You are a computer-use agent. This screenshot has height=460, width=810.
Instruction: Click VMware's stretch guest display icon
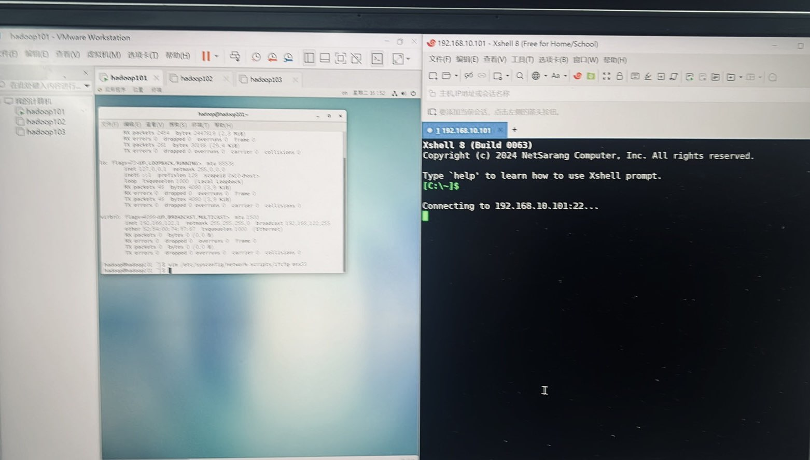(398, 59)
